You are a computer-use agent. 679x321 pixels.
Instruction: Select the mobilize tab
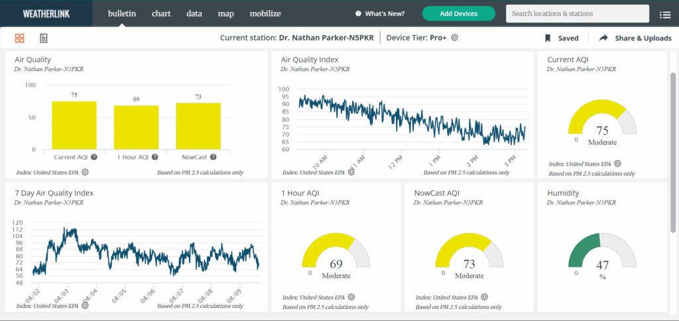265,13
